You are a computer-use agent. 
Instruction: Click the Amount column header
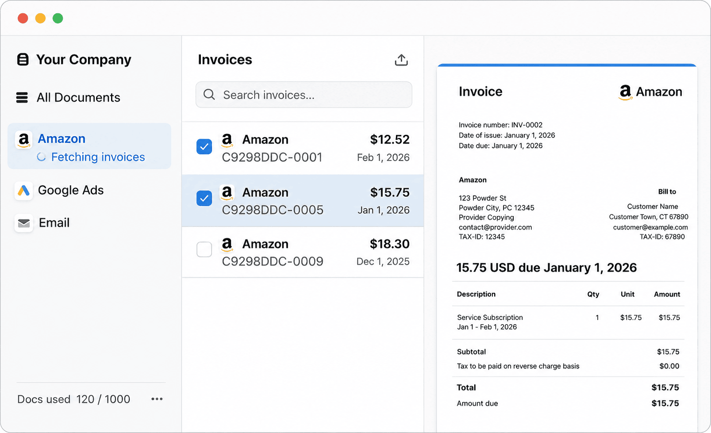(667, 294)
